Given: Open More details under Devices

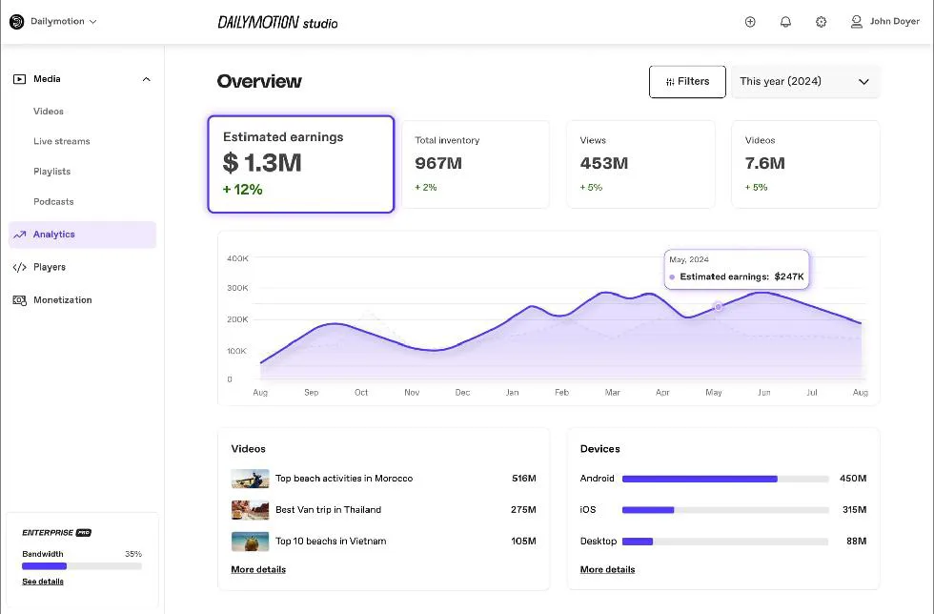Looking at the screenshot, I should pos(608,569).
